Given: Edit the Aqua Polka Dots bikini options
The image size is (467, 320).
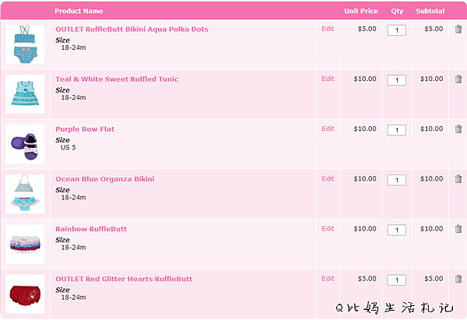Looking at the screenshot, I should click(x=328, y=29).
